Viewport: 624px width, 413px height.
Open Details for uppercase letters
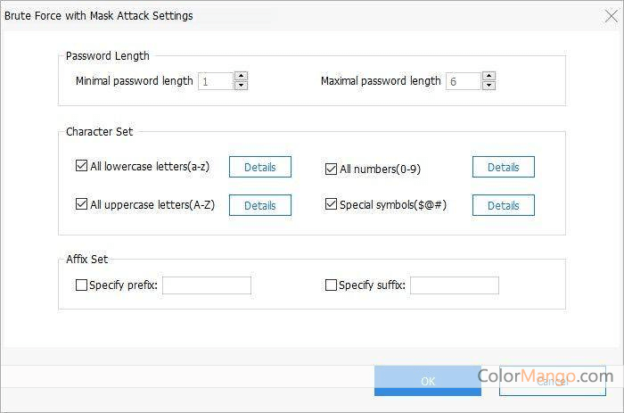tap(260, 205)
